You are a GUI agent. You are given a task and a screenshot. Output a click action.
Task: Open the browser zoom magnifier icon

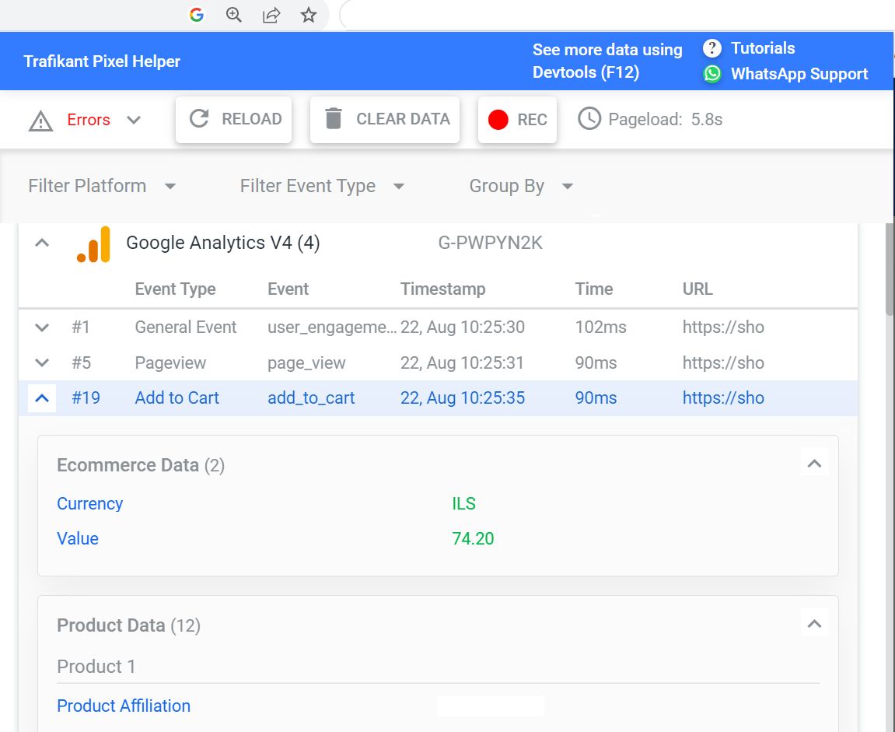click(234, 15)
